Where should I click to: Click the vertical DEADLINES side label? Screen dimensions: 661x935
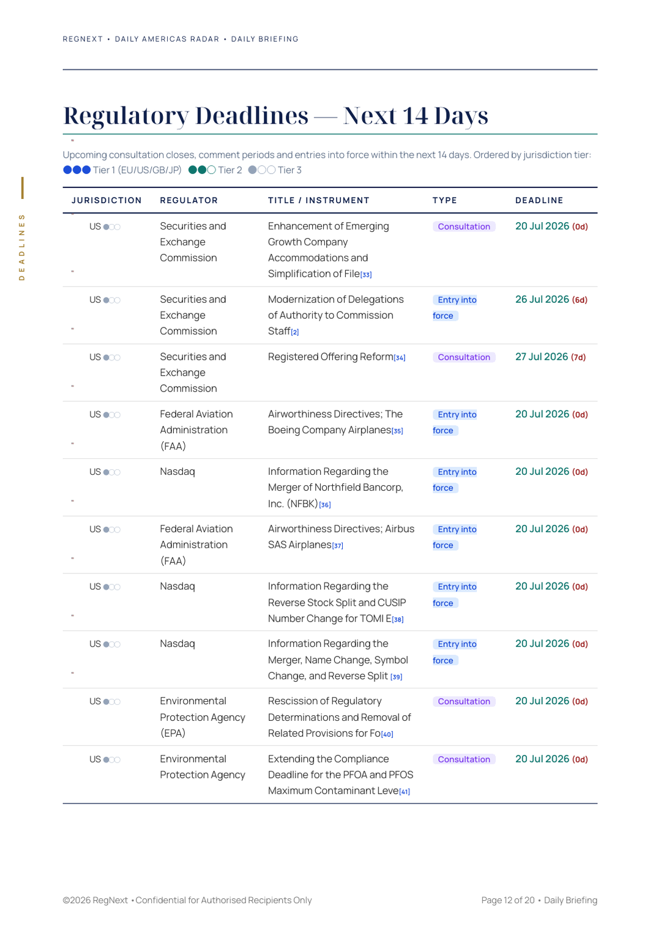coord(22,247)
